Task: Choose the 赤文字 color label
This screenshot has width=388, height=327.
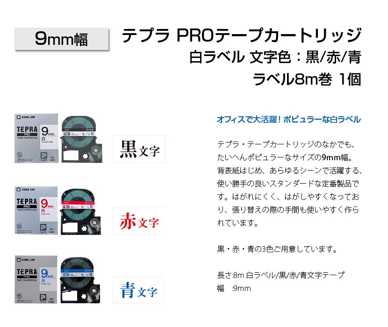Action: [139, 221]
